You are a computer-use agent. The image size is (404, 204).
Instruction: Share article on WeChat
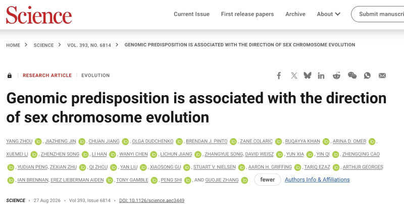352,75
